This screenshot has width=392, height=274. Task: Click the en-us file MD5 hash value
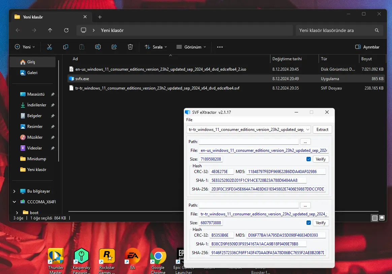click(286, 172)
